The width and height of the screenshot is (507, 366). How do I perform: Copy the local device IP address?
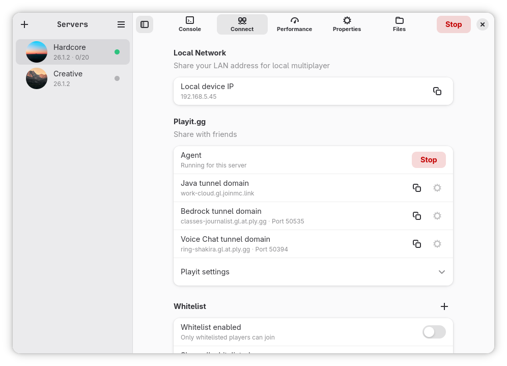[x=437, y=91]
